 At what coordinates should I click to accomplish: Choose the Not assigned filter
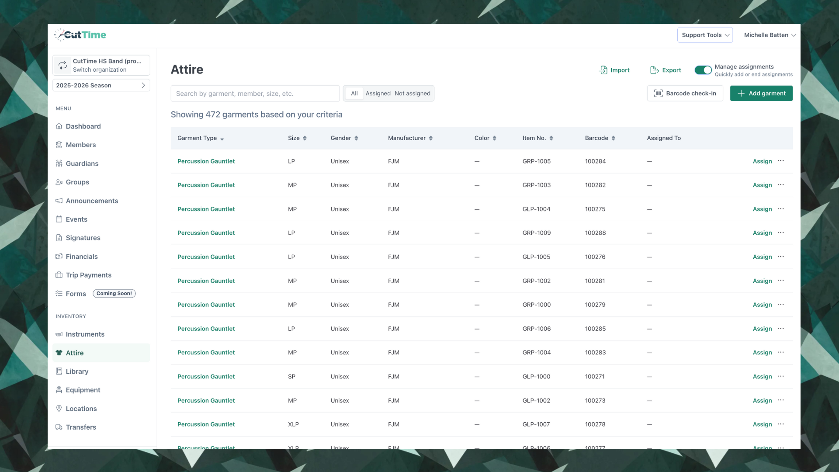(412, 93)
